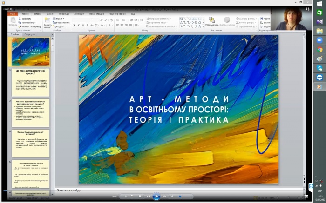Screen dimensions: 326x203
Task: Open the Arrange (Упорядочить) tool
Action: coord(212,20)
